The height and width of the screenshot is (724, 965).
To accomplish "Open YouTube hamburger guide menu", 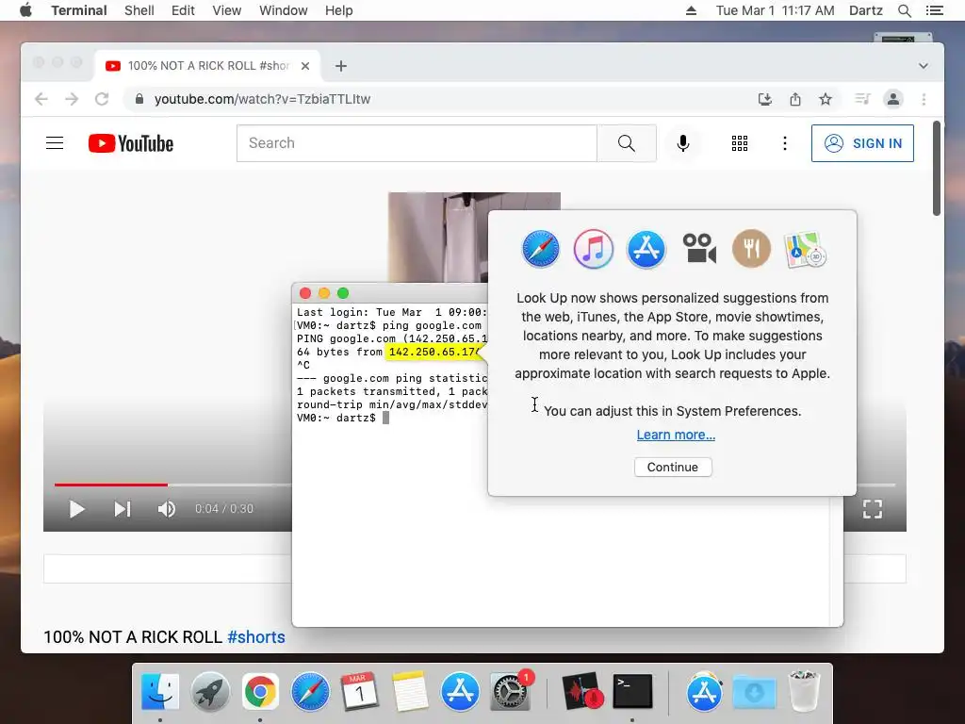I will [55, 143].
